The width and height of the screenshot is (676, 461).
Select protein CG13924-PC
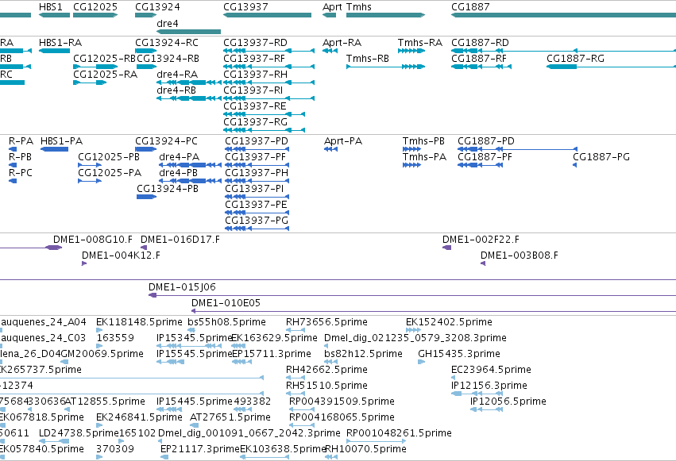click(x=145, y=149)
